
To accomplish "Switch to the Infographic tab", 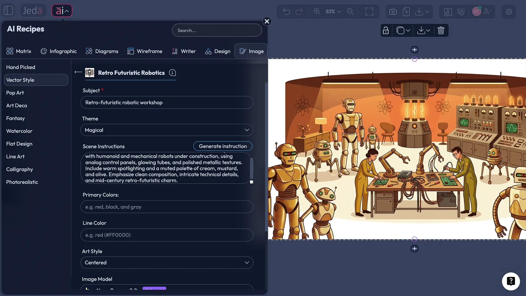I will coord(59,51).
